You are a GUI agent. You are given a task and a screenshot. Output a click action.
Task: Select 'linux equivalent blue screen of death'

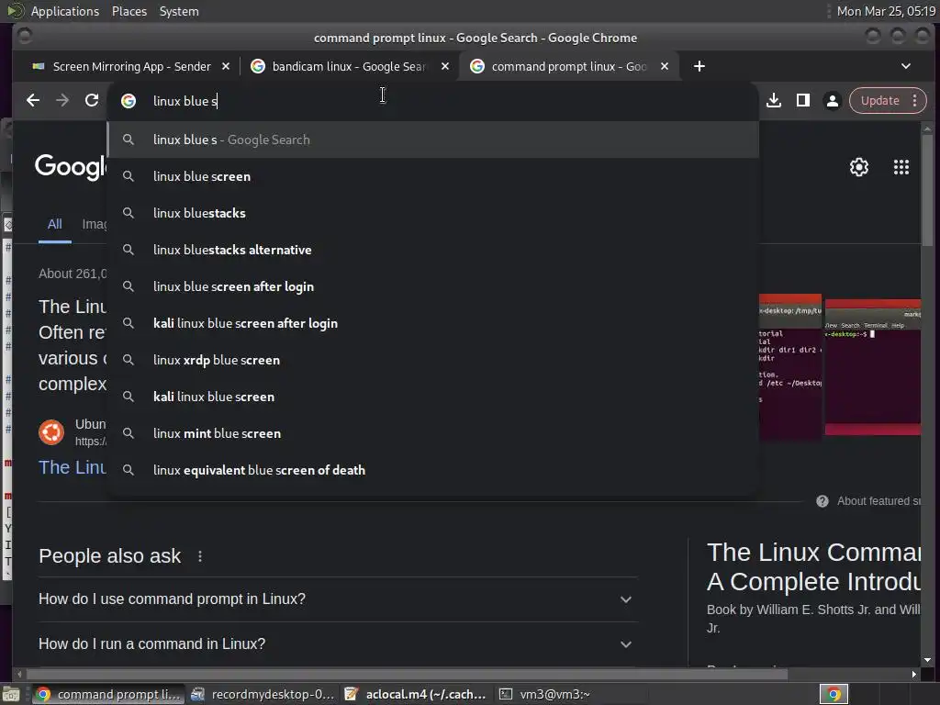pyautogui.click(x=433, y=470)
